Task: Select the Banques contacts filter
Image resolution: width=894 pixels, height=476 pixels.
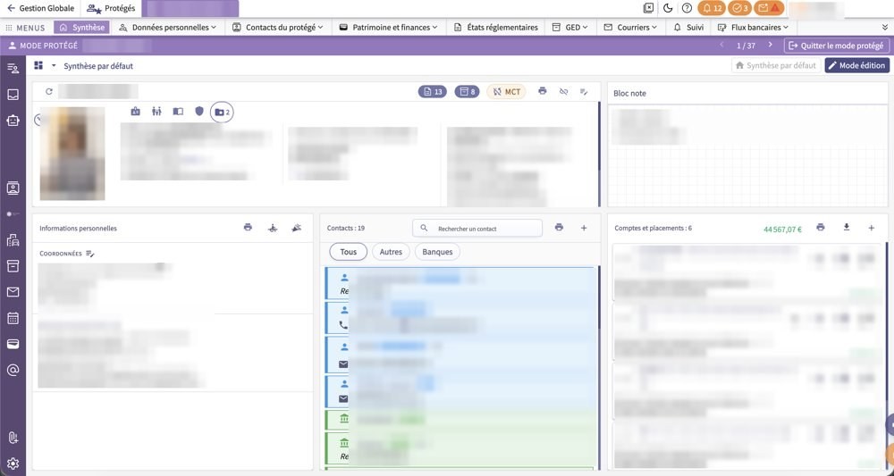Action: pyautogui.click(x=437, y=252)
